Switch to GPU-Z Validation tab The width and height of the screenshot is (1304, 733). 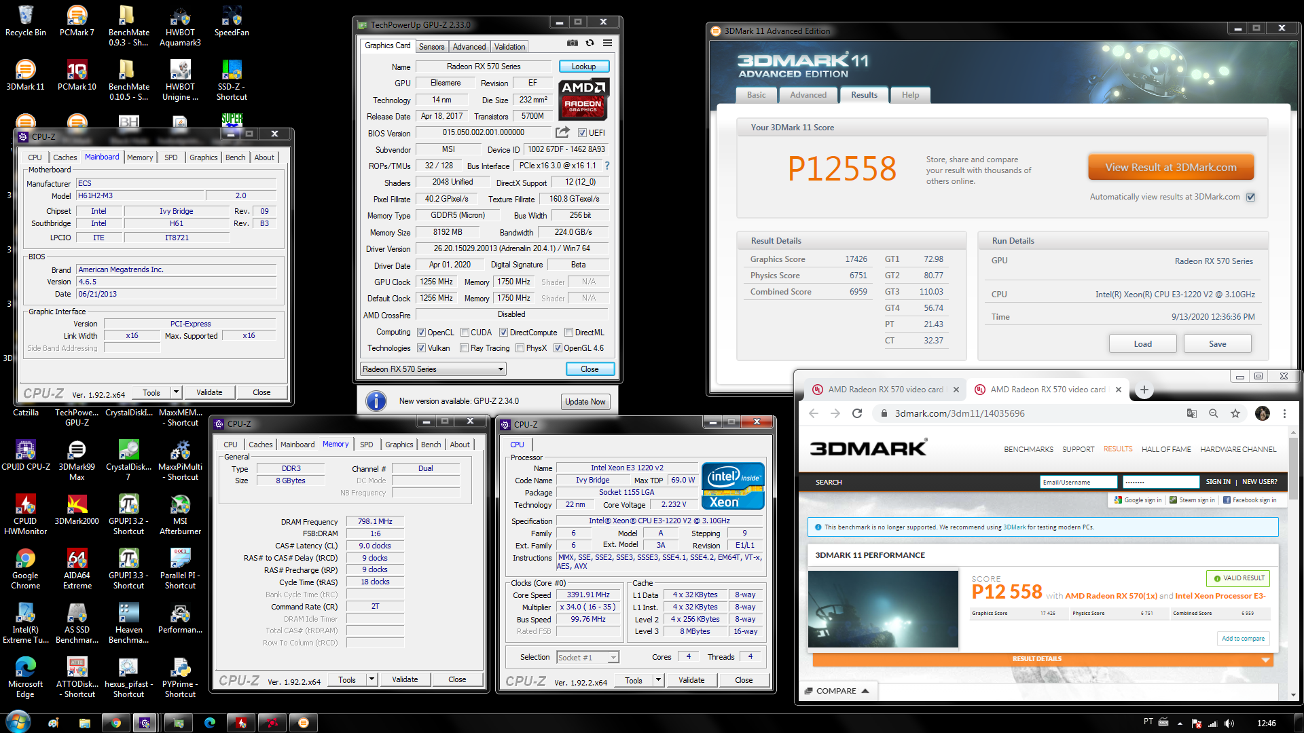509,46
